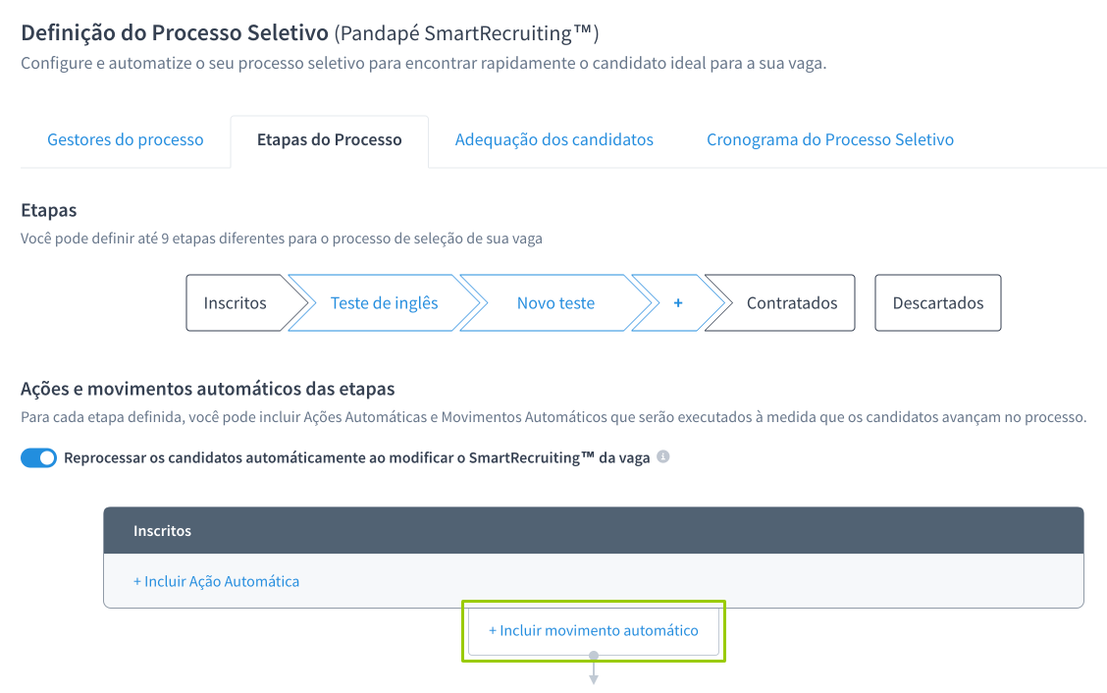Toggle Reprocessar os candidatos automaticamente switch
The width and height of the screenshot is (1107, 693).
39,458
